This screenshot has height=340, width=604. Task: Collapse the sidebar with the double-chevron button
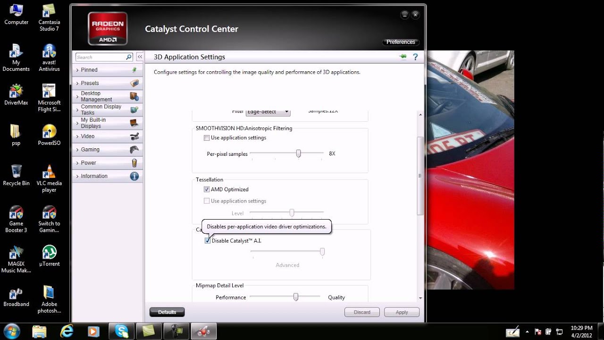[x=140, y=57]
